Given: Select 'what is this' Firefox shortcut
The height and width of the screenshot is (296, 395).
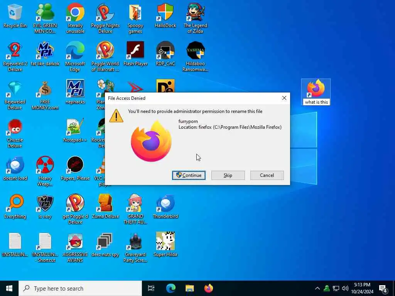Looking at the screenshot, I should [x=316, y=92].
